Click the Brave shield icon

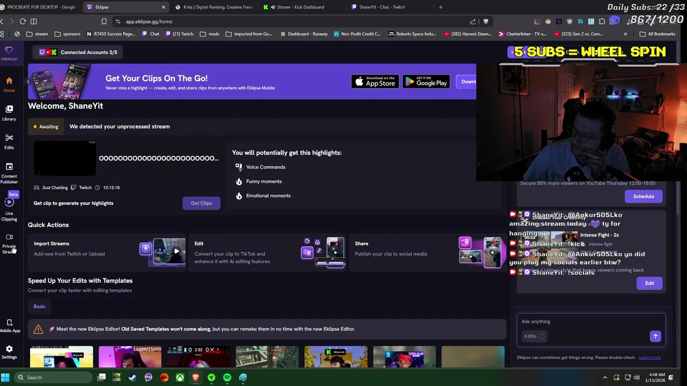486,21
